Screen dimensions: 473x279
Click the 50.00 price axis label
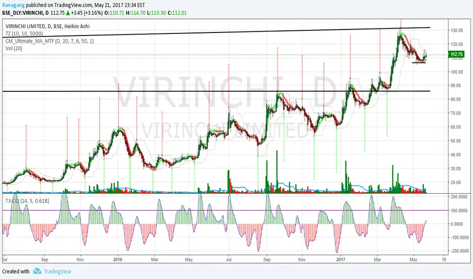pos(457,141)
